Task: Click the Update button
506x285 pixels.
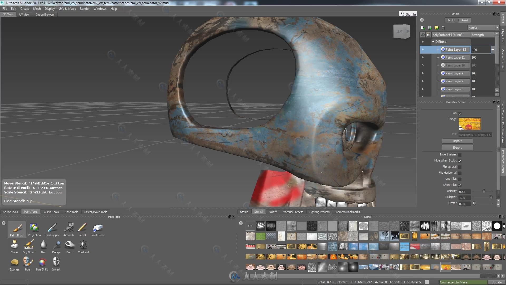Action: (496, 282)
